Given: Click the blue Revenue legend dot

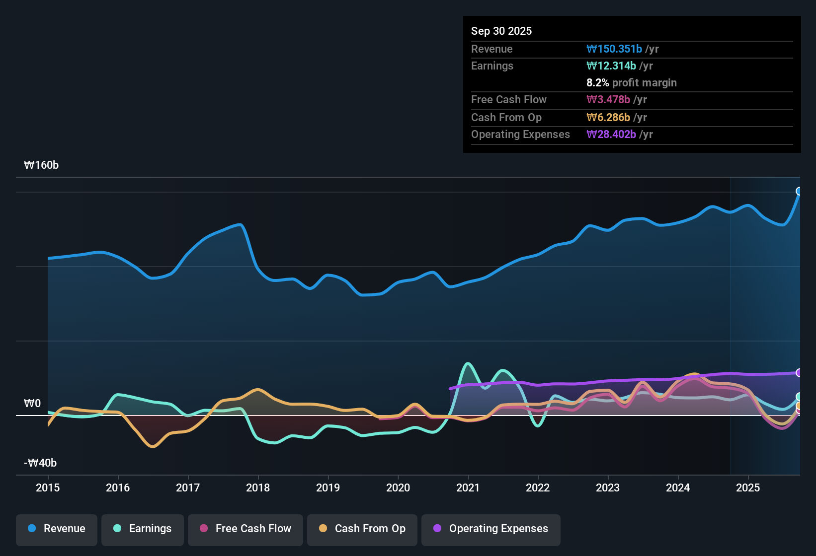Looking at the screenshot, I should click(31, 529).
